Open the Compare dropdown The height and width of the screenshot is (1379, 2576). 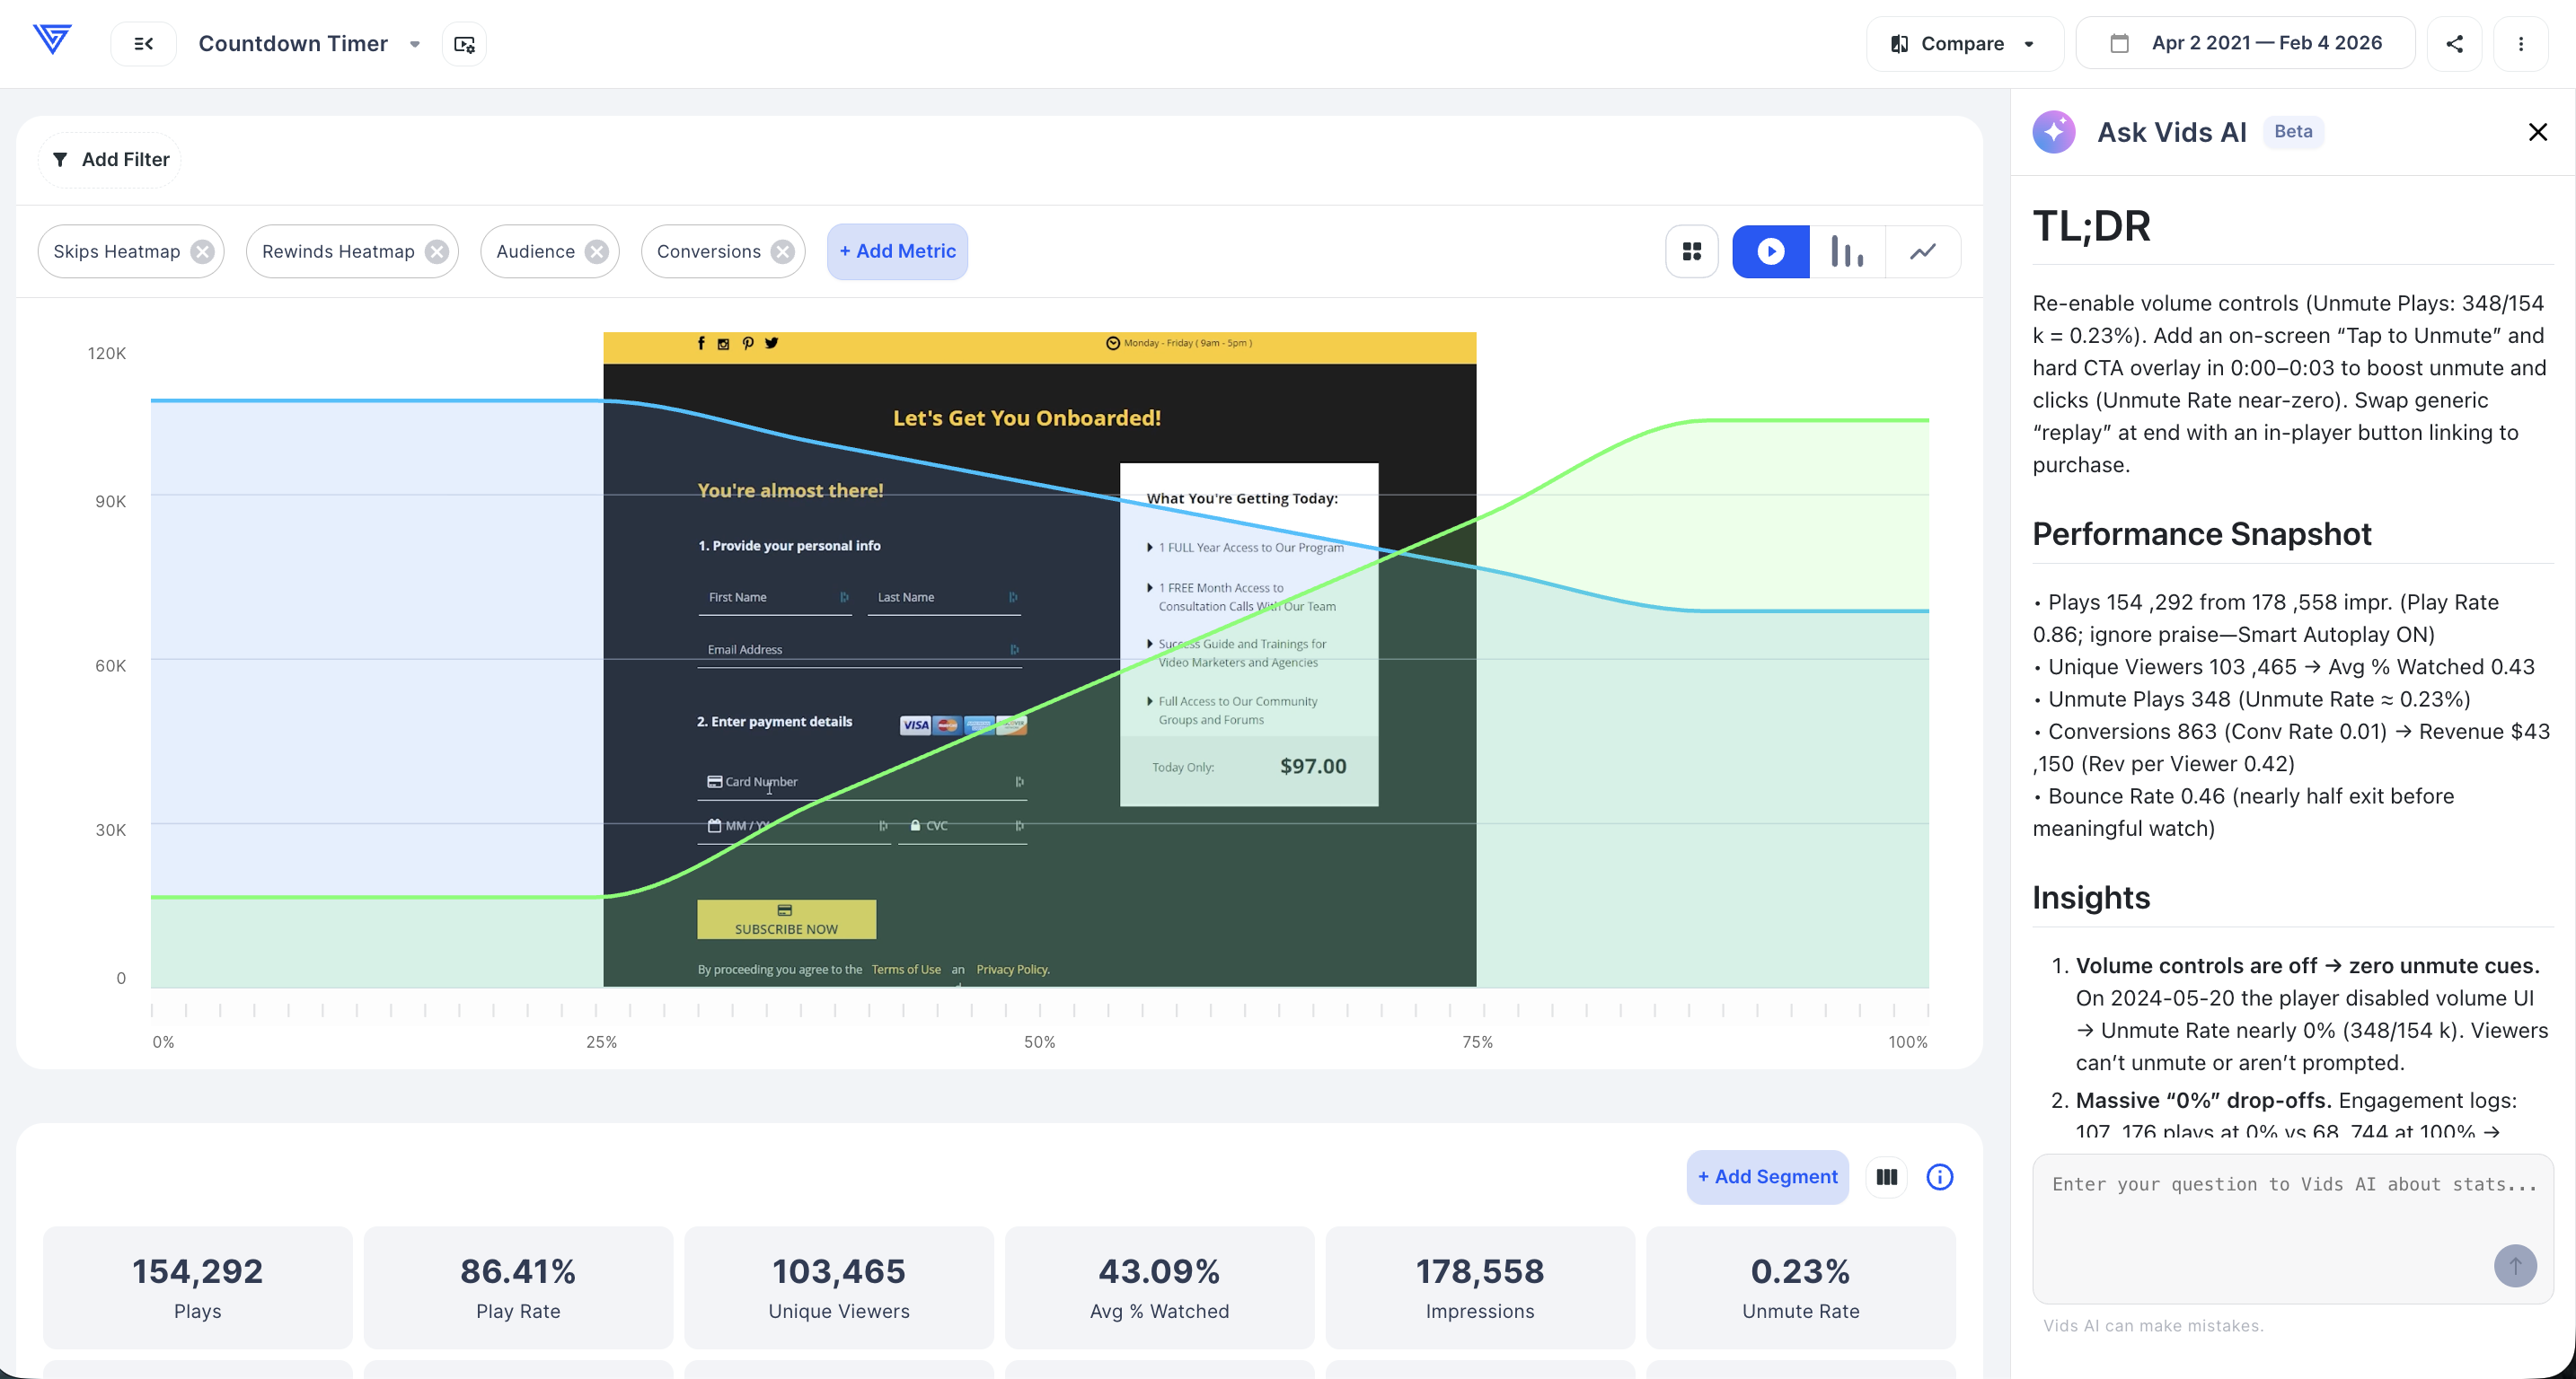pos(1964,44)
